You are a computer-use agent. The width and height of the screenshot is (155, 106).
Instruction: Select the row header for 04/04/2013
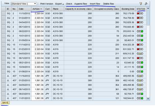pyautogui.click(x=3, y=22)
